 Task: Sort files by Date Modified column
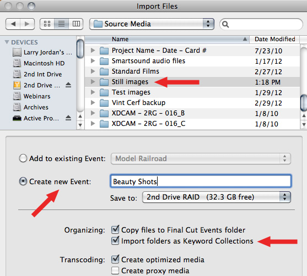coord(274,39)
